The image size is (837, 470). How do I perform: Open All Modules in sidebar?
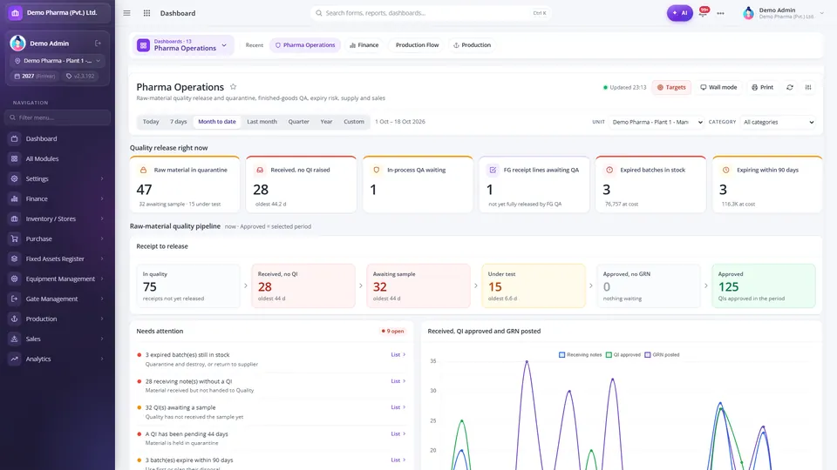[x=58, y=158]
